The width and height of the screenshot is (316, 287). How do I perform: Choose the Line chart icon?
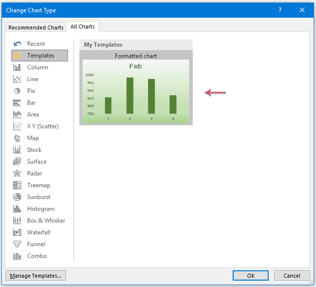tap(17, 79)
